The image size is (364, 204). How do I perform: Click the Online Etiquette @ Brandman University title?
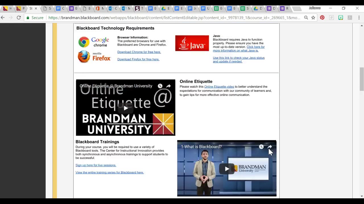point(116,86)
